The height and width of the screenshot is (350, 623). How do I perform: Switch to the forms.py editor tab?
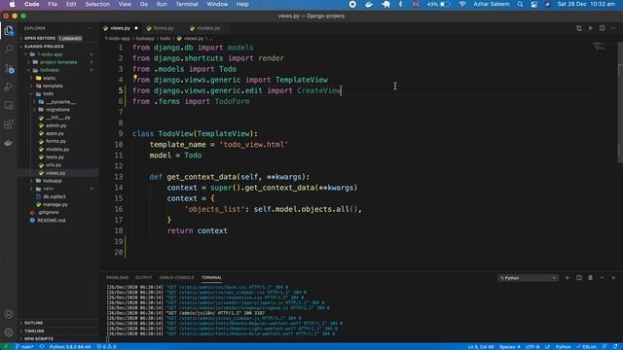coord(163,28)
